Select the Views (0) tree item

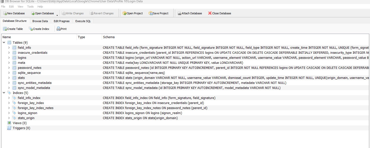click(x=20, y=123)
